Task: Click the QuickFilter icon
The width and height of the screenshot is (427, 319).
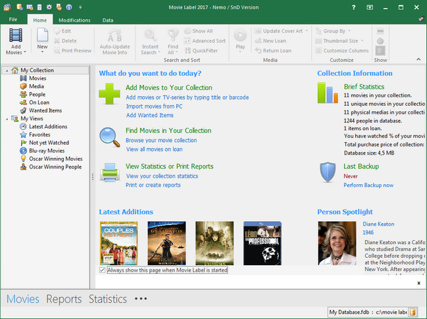Action: pos(188,51)
